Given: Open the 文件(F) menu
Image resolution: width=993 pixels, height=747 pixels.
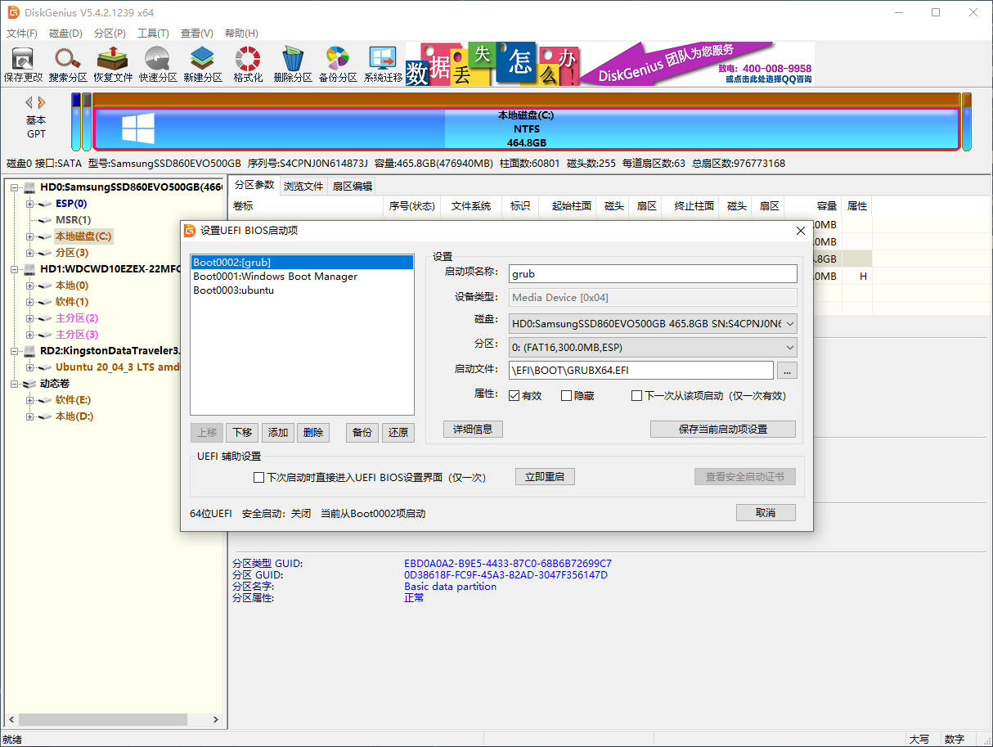Looking at the screenshot, I should (22, 34).
